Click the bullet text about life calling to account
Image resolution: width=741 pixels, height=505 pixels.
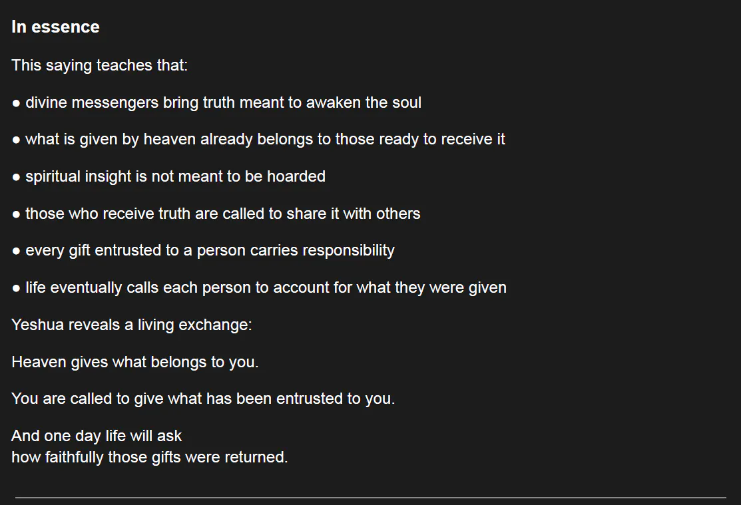[x=266, y=288]
